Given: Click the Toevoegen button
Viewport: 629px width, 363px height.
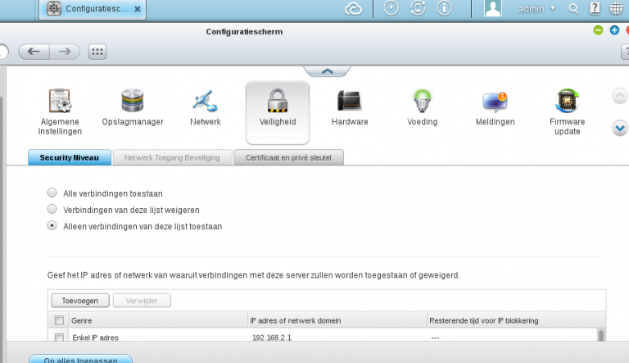Looking at the screenshot, I should click(80, 301).
